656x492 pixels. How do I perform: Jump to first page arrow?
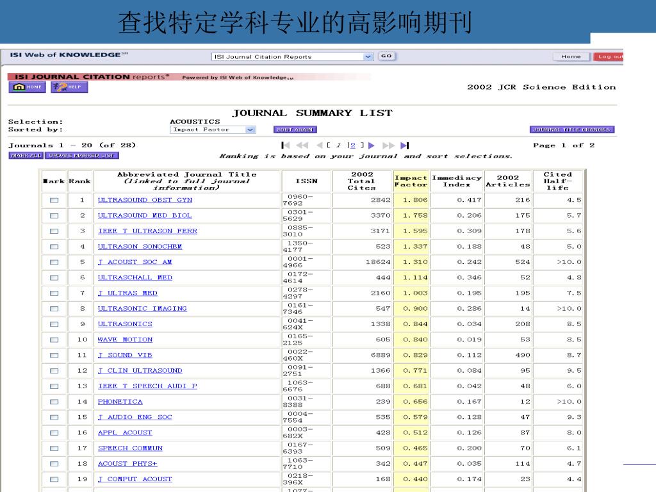tap(286, 145)
